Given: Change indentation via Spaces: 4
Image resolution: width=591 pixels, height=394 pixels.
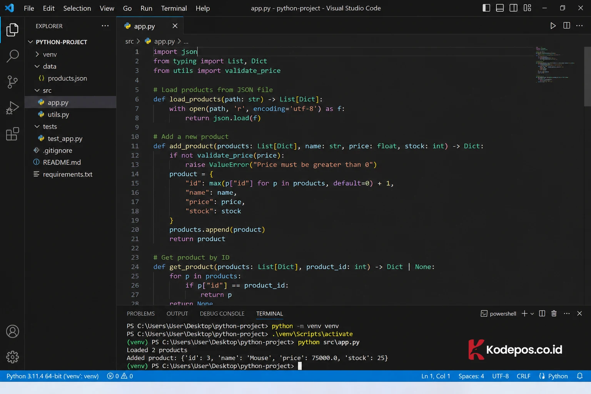Looking at the screenshot, I should tap(471, 376).
